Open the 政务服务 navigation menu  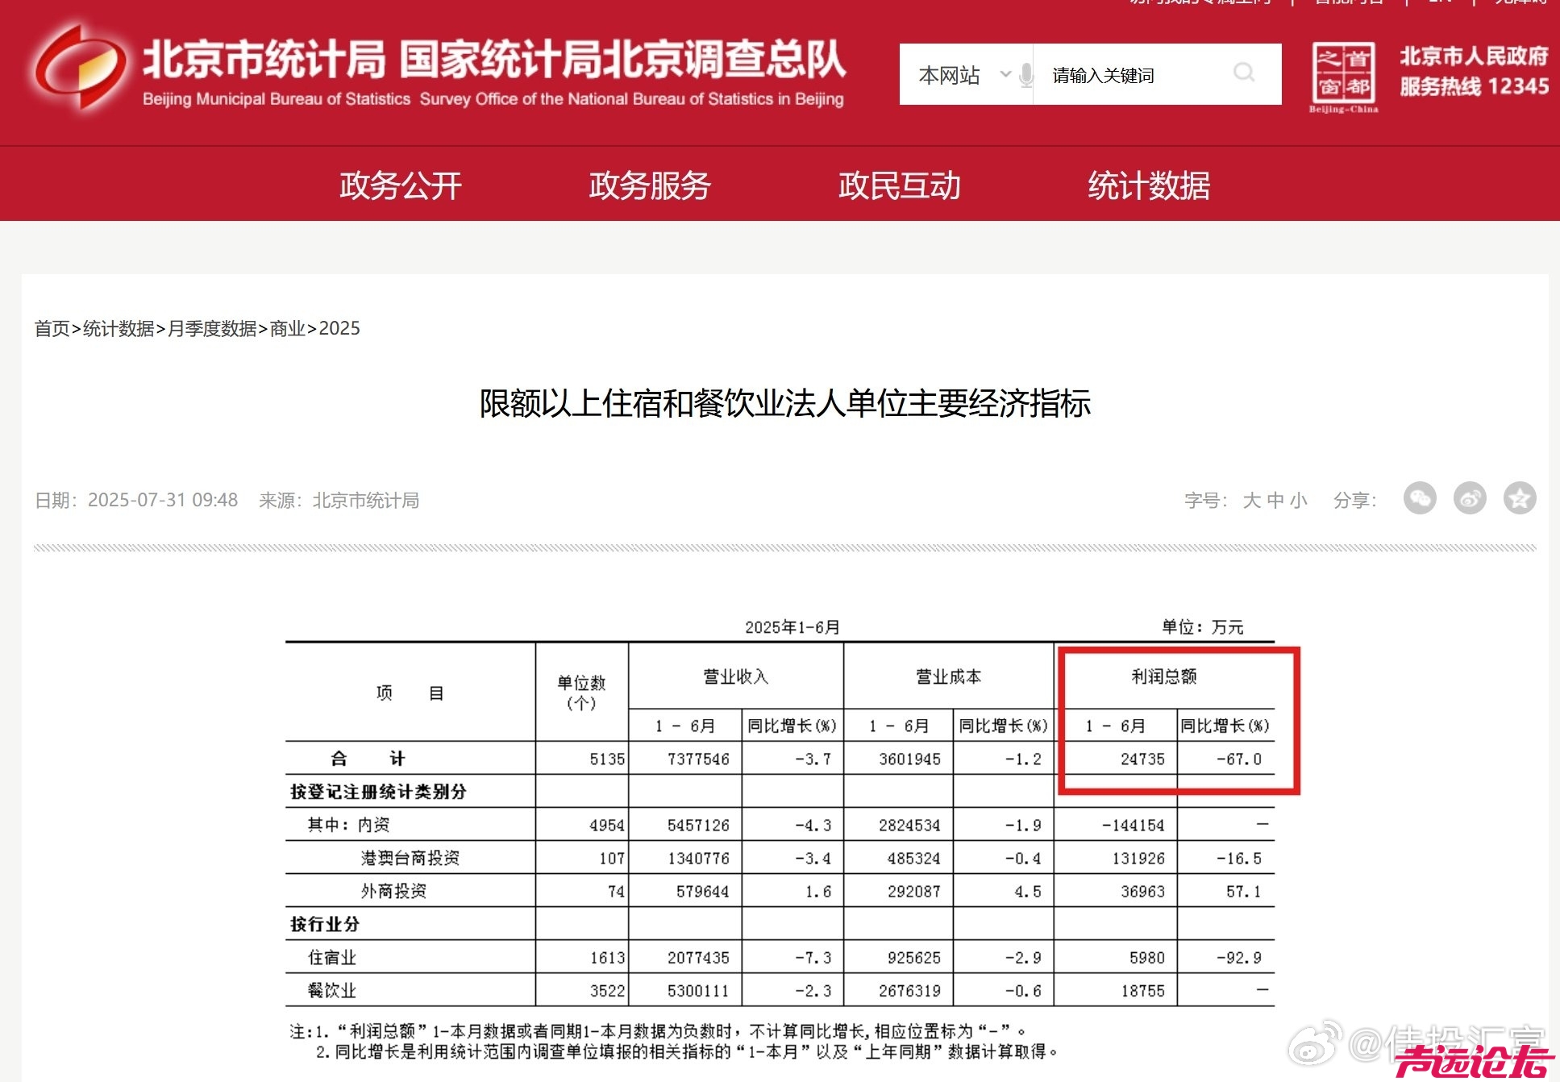coord(650,185)
